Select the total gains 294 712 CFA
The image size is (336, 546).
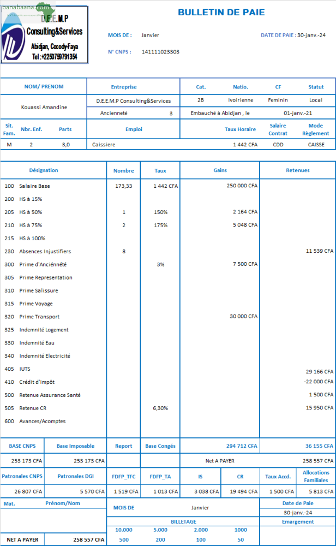pos(242,446)
